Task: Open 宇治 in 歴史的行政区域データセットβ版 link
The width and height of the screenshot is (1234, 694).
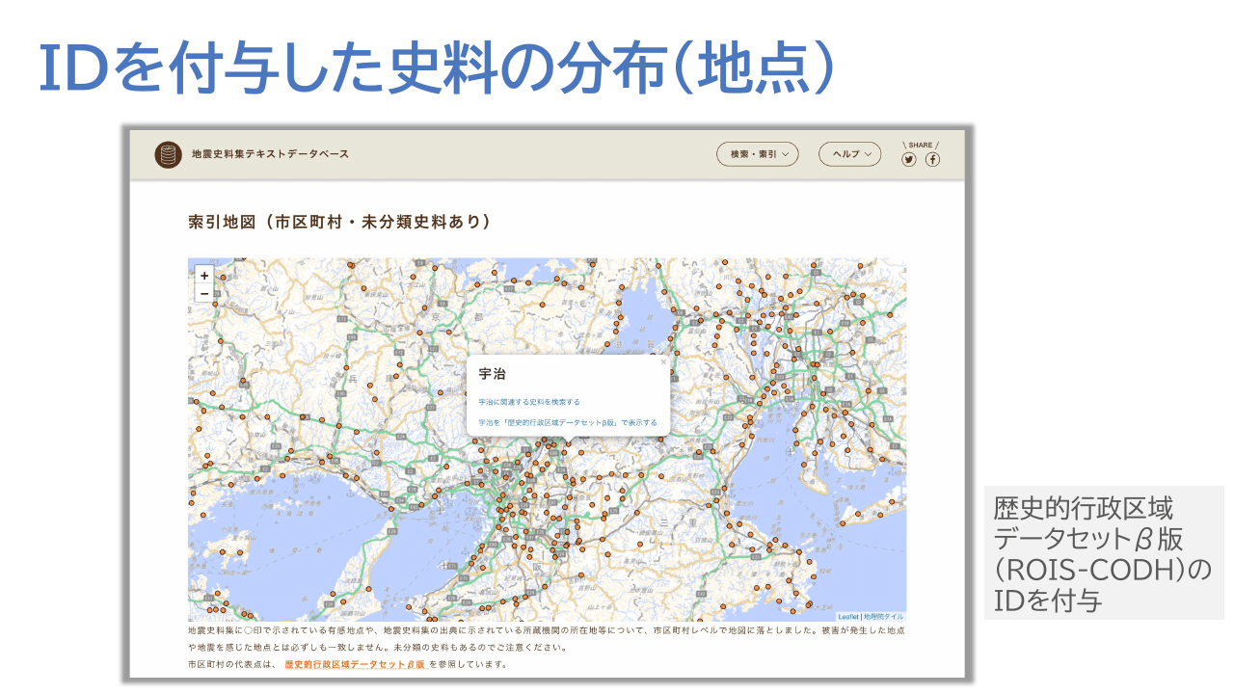Action: 568,422
